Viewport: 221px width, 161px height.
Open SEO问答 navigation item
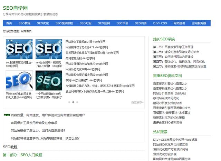pos(141,23)
